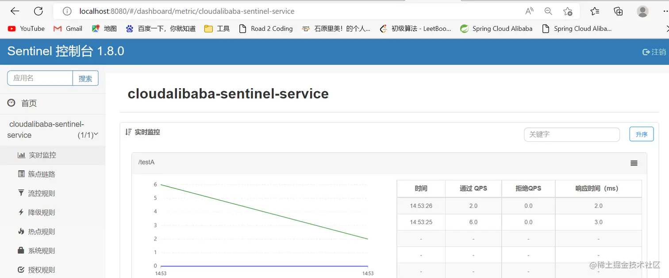
Task: Click the 关键字 keyword search field
Action: [572, 135]
